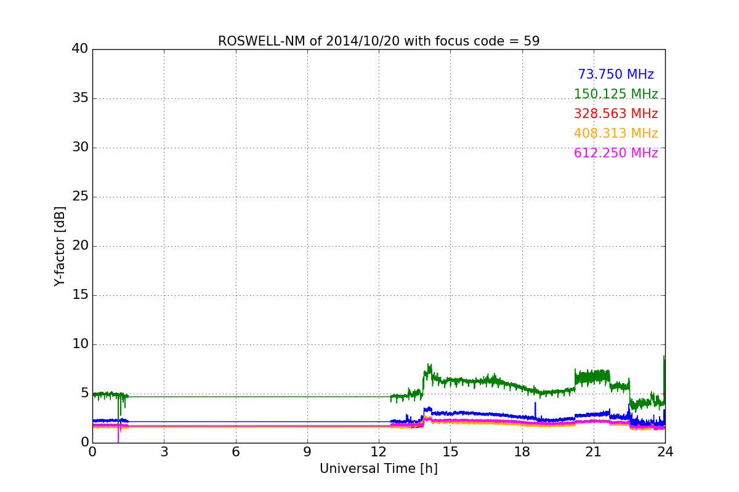The height and width of the screenshot is (492, 739).
Task: Select the 73.750 MHz legend label
Action: [x=616, y=74]
